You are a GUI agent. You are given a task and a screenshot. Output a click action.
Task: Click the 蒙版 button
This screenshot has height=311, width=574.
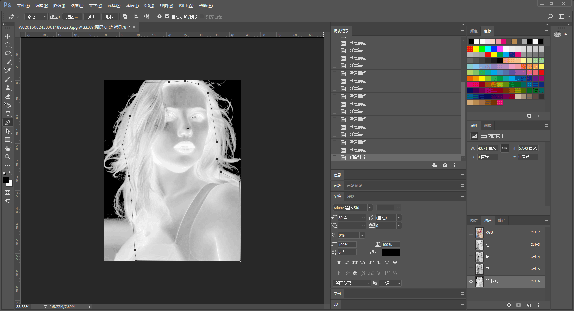pyautogui.click(x=92, y=17)
